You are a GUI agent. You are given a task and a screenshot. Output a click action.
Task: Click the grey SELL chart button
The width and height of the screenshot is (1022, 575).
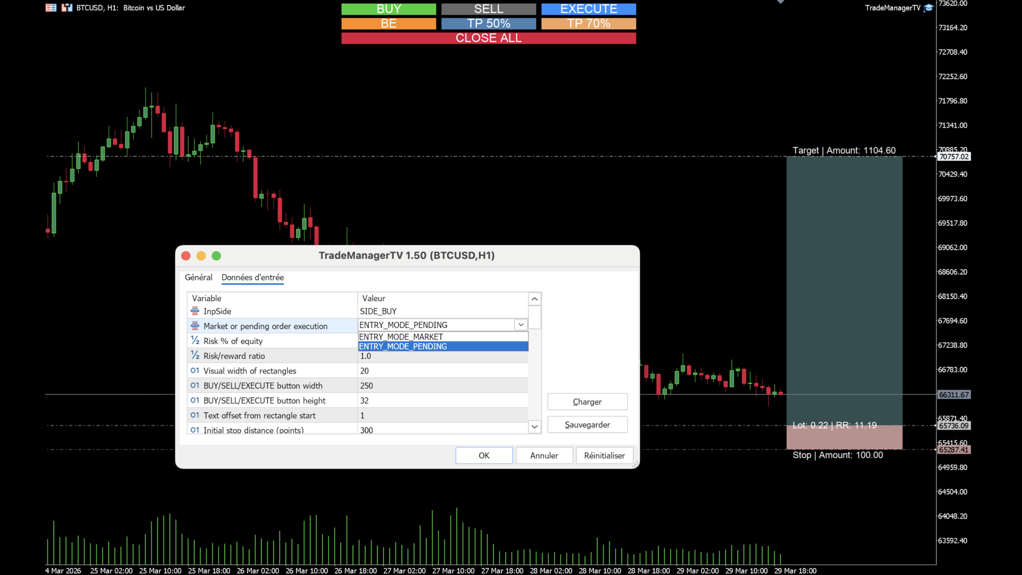tap(488, 9)
